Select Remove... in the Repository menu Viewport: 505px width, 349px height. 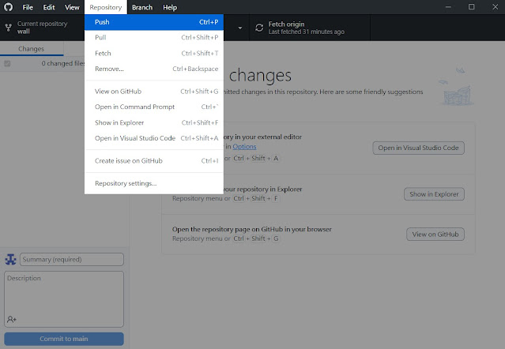(x=154, y=69)
